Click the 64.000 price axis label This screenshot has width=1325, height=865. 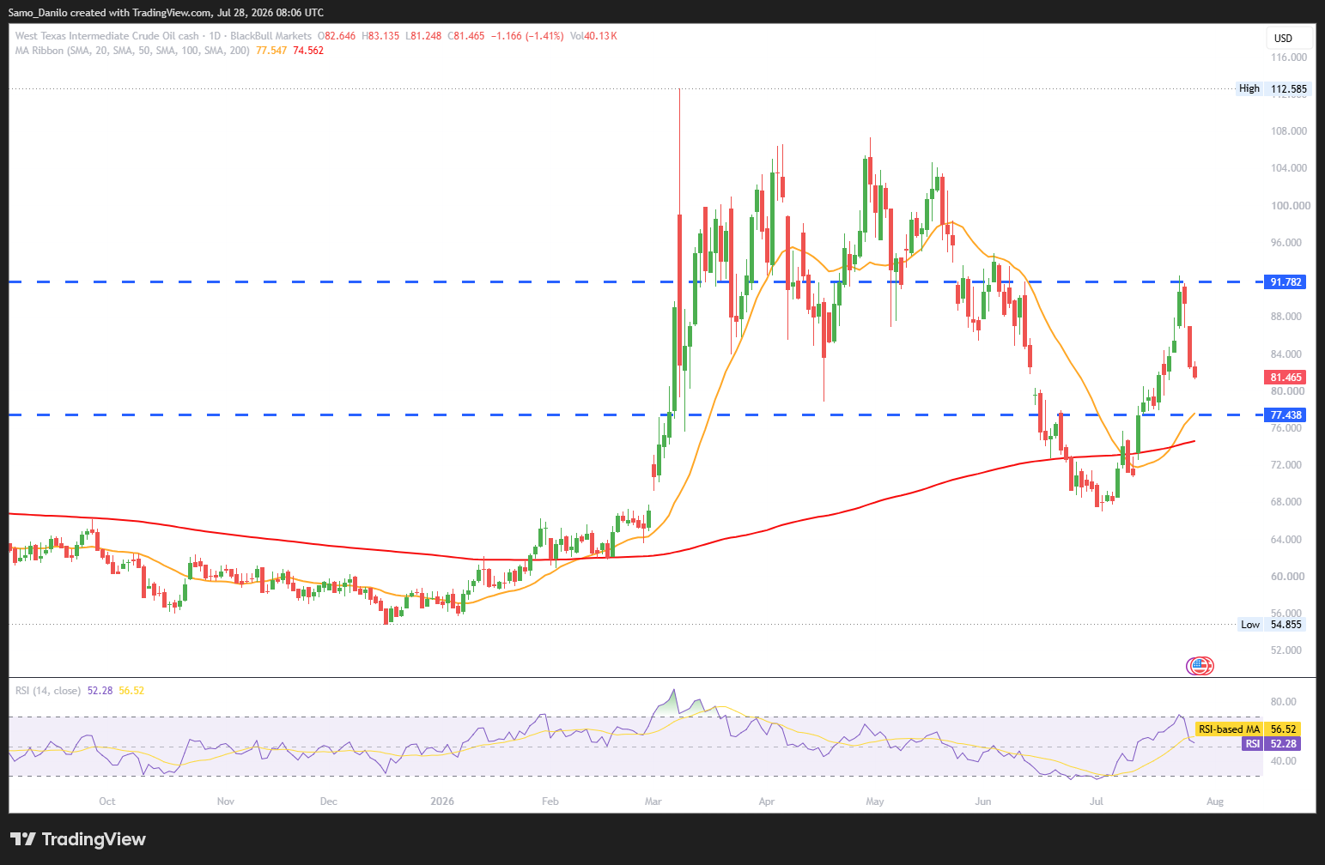1286,540
